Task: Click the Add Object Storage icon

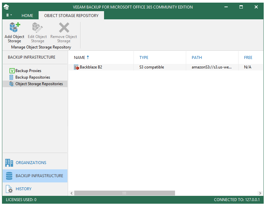Action: coord(15,27)
